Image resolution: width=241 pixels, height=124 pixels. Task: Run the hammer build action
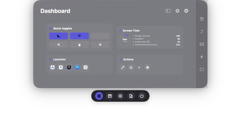[123, 67]
